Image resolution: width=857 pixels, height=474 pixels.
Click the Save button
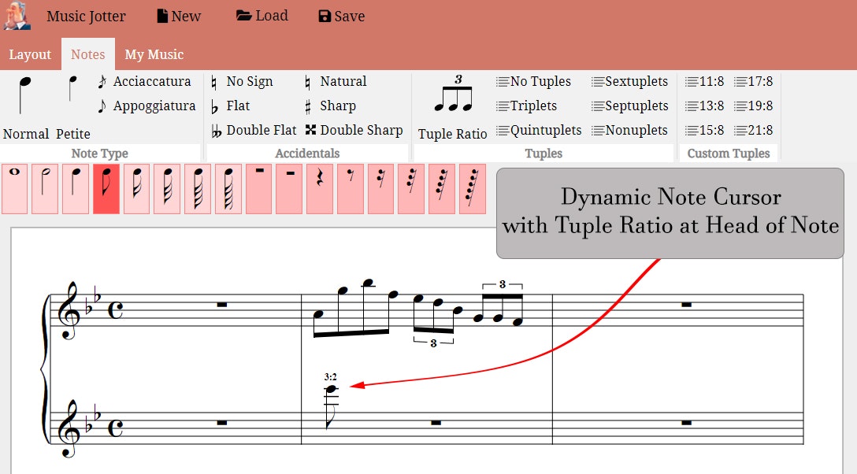(x=340, y=15)
